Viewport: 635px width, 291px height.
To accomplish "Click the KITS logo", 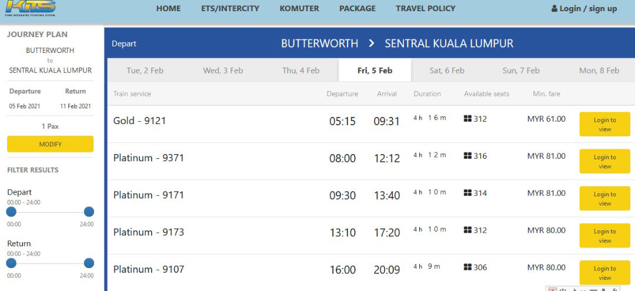I will (31, 8).
